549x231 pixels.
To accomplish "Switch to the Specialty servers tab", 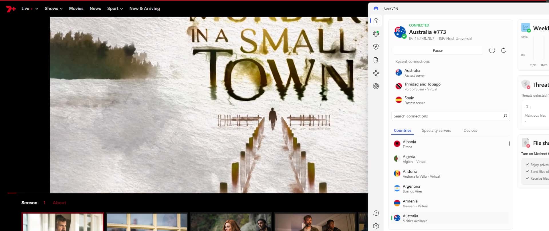I will pyautogui.click(x=436, y=130).
